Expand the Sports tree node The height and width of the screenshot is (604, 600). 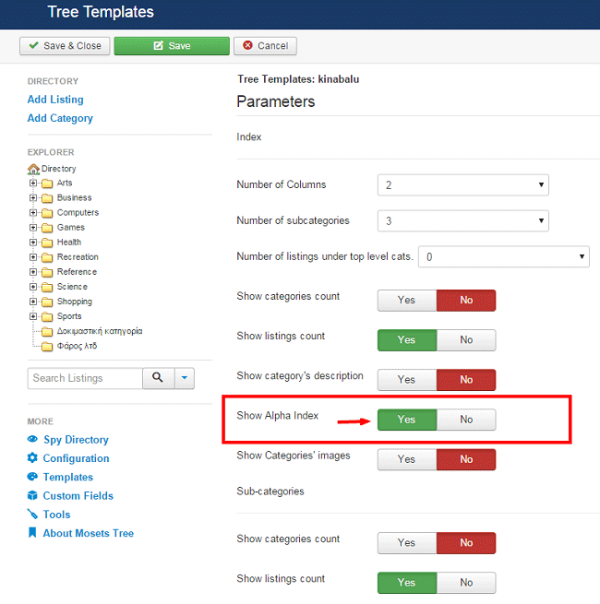[33, 316]
